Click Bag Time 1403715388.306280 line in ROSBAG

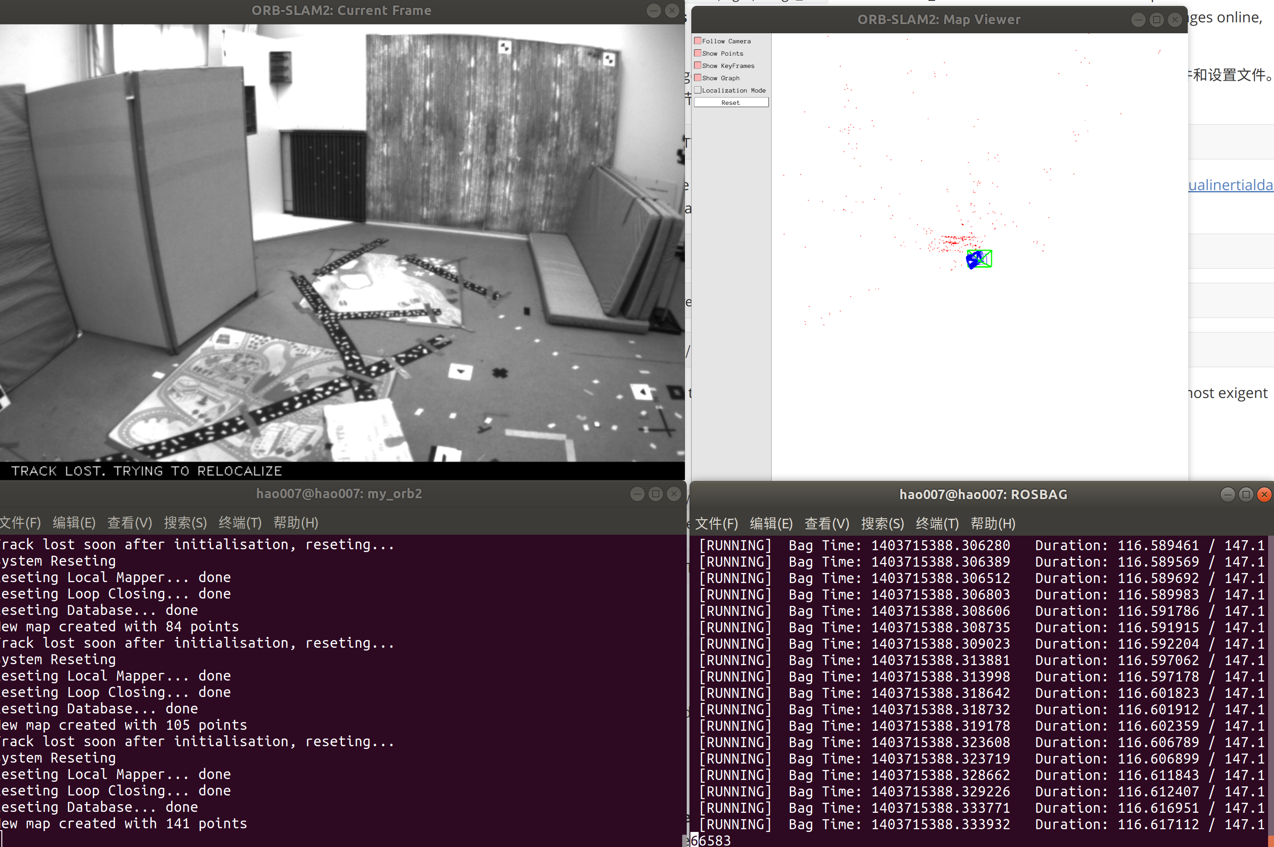coord(982,546)
